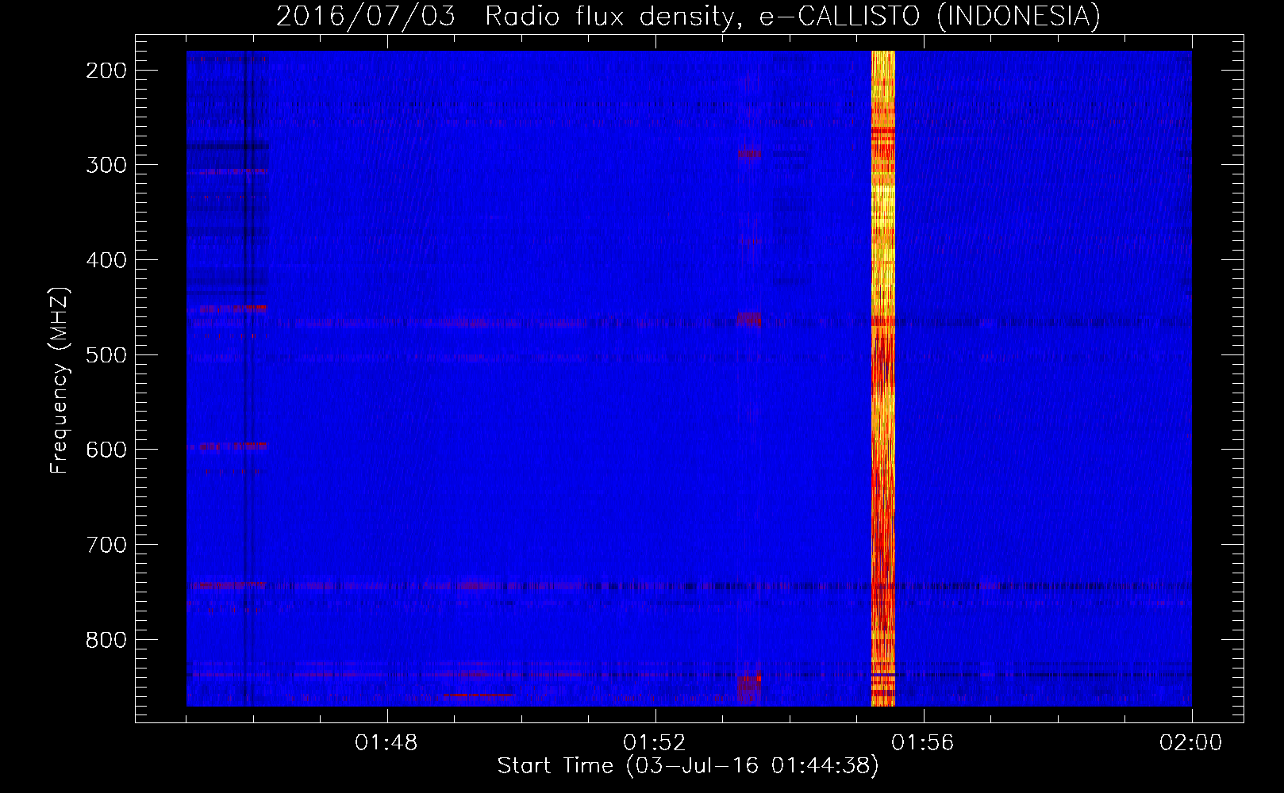Select the 400 frequency tick label
The height and width of the screenshot is (793, 1284).
[x=106, y=260]
